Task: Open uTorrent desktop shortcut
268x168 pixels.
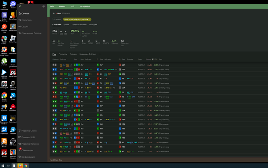Action: tap(4, 62)
